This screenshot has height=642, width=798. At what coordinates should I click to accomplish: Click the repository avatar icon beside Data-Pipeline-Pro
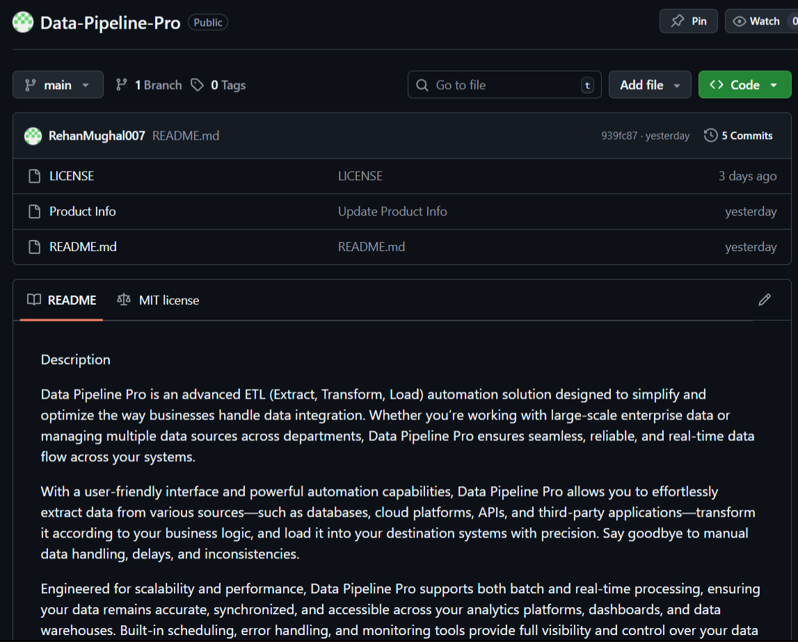[x=23, y=22]
